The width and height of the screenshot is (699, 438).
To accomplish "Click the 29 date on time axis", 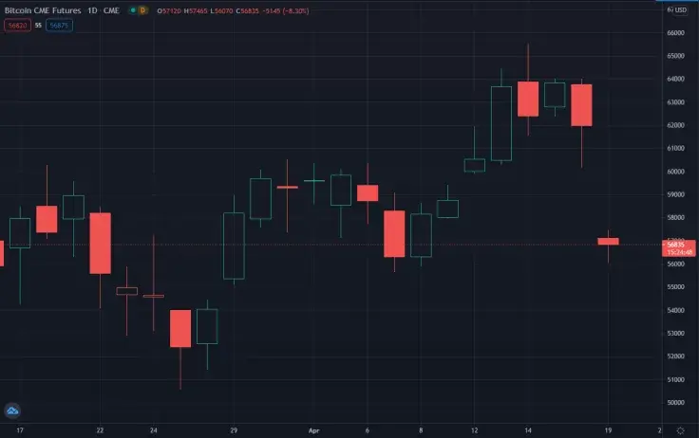I will coord(233,429).
